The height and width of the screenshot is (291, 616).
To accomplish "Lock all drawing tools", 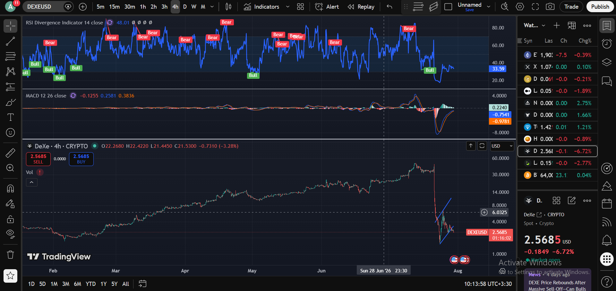I will (10, 219).
